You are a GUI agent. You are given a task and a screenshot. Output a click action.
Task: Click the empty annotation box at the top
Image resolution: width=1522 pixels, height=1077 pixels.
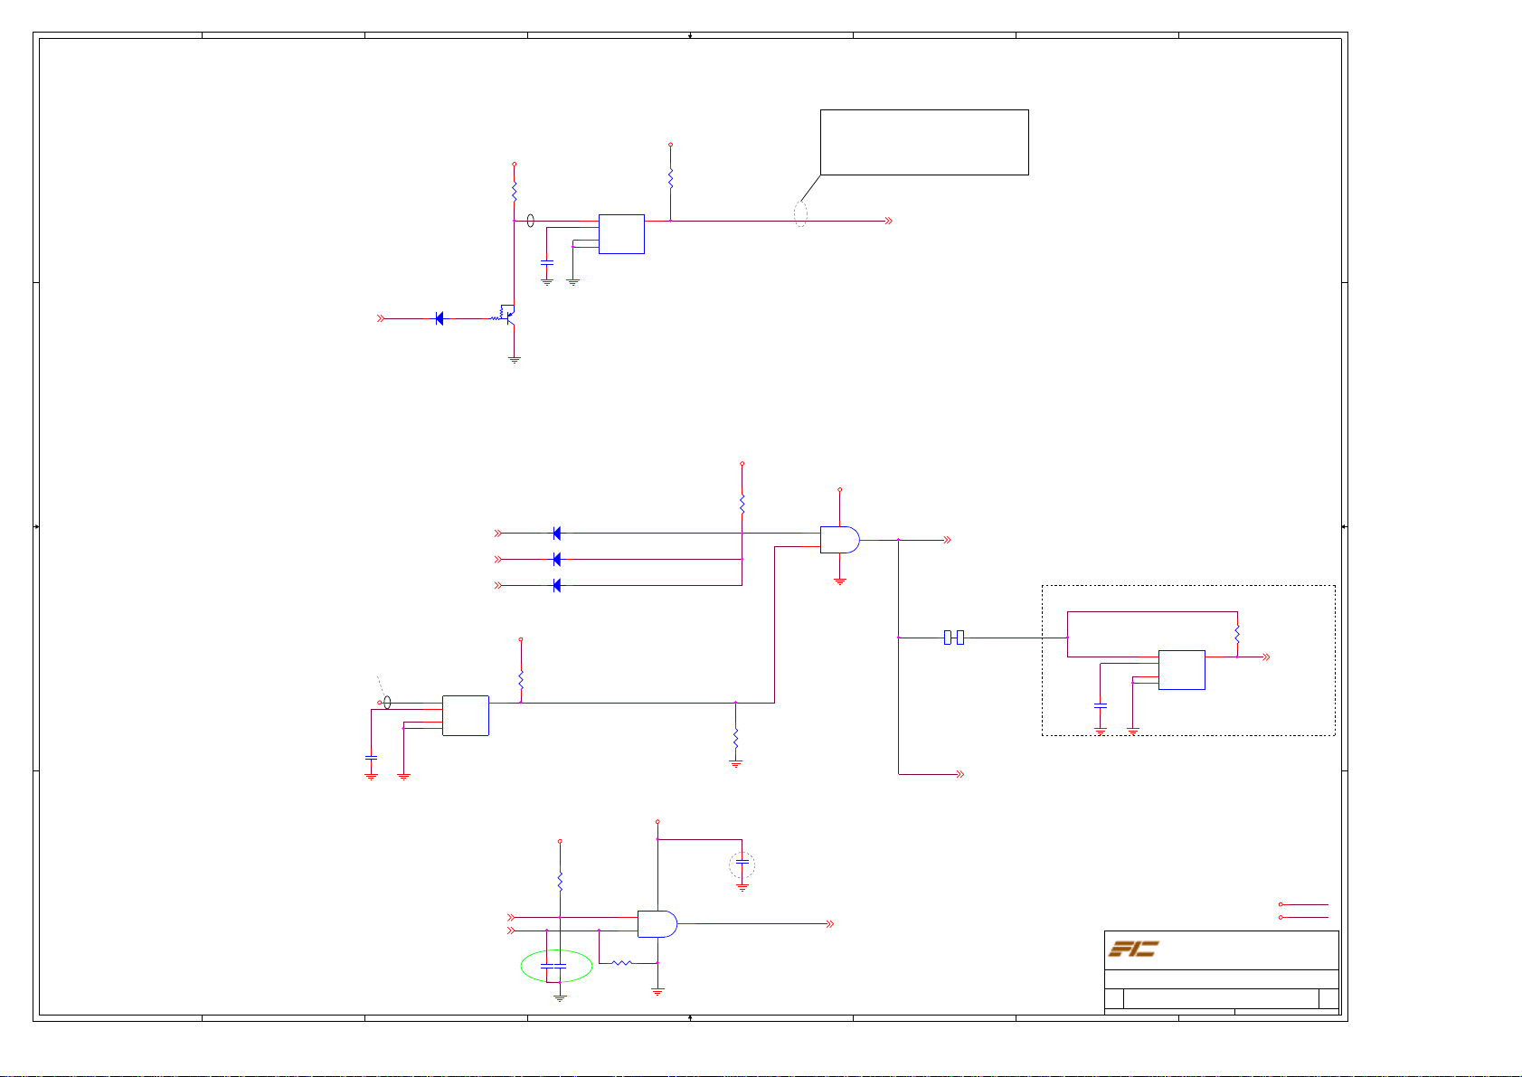(x=924, y=142)
